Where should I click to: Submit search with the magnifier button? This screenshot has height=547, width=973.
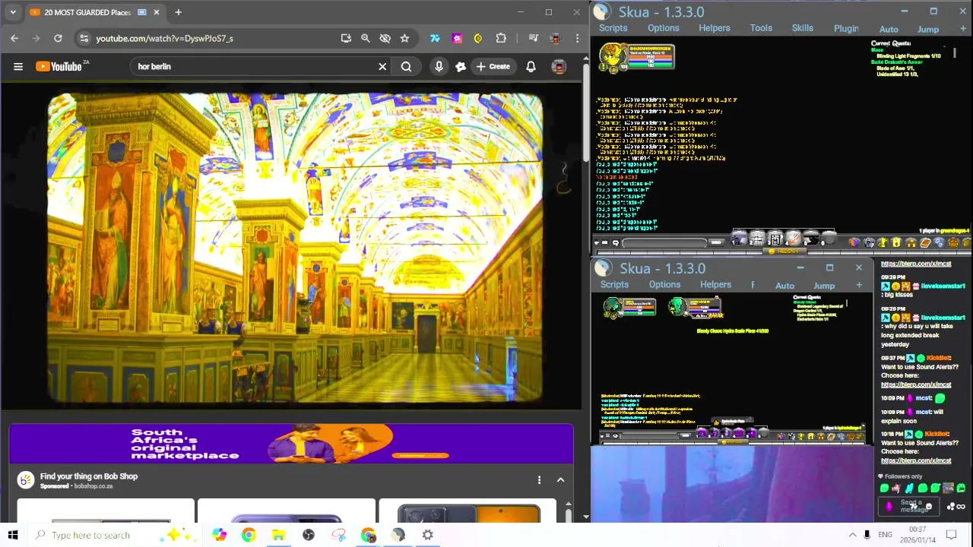[x=406, y=66]
